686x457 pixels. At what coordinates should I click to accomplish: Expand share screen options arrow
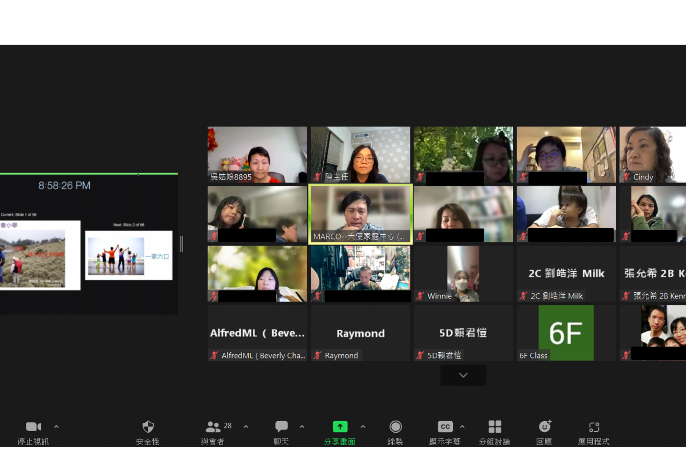363,426
